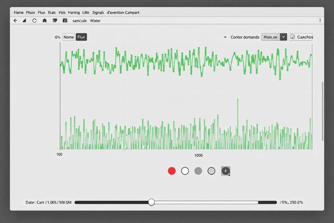Click the plus icon after circle swatches

click(x=225, y=171)
